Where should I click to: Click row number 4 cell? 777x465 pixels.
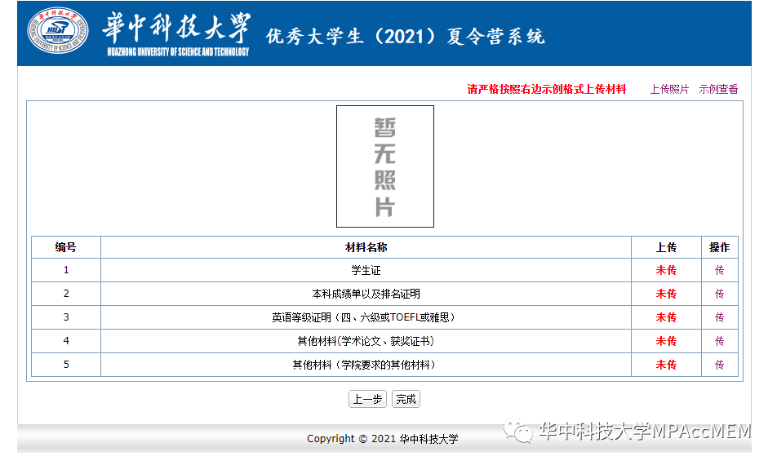click(66, 341)
